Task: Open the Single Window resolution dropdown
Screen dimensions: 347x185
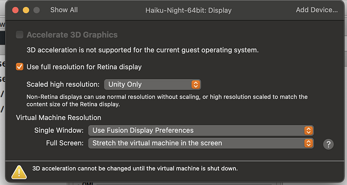Action: click(x=201, y=130)
